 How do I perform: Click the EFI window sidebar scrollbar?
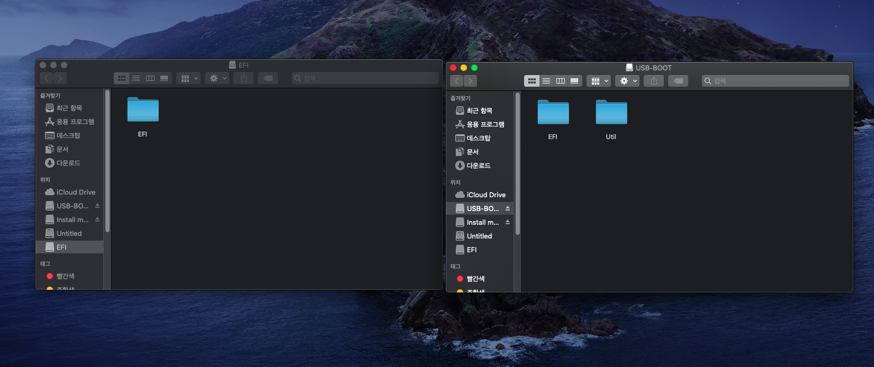pos(107,161)
